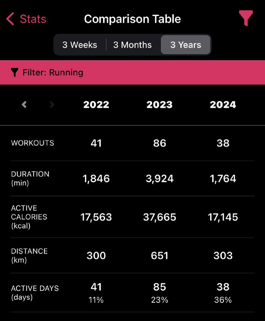This screenshot has height=321, width=265.
Task: Switch to the 3 Weeks tab
Action: (80, 45)
